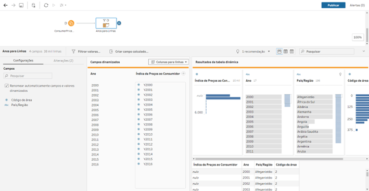The height and width of the screenshot is (191, 369).
Task: Toggle Renomear automaticamente campos checkbox
Action: [x=7, y=86]
